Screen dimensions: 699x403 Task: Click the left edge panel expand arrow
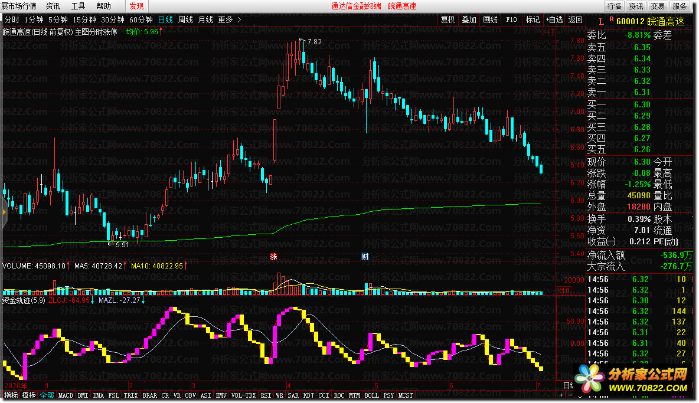(x=4, y=212)
